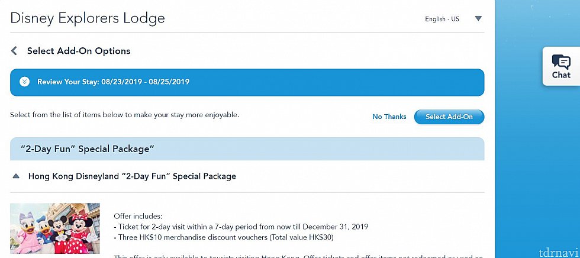Image resolution: width=580 pixels, height=258 pixels.
Task: Click the HK$10 merchandise discount vouchers line
Action: [226, 237]
